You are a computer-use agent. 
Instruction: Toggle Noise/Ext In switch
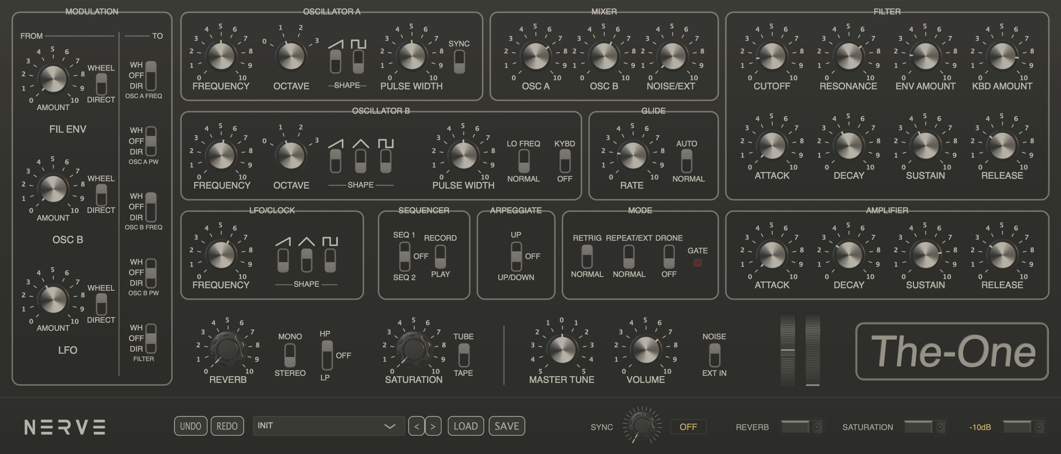coord(715,355)
